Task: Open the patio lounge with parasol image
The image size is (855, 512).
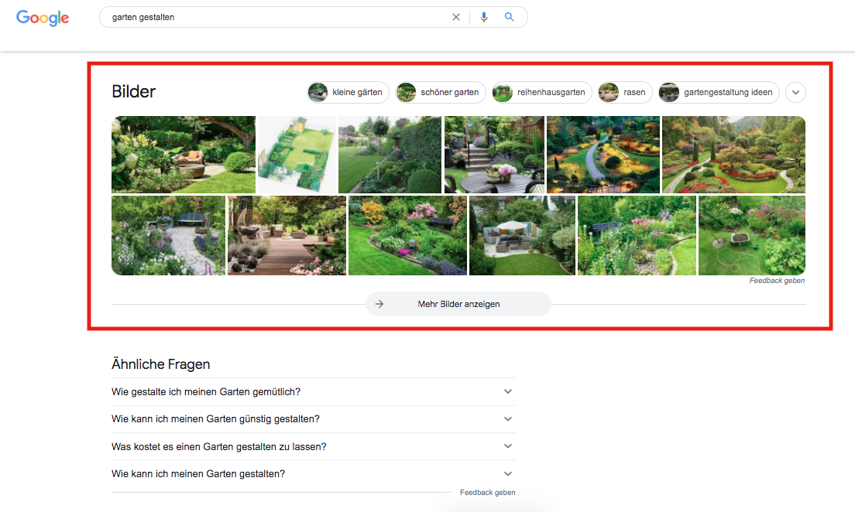Action: [x=522, y=235]
